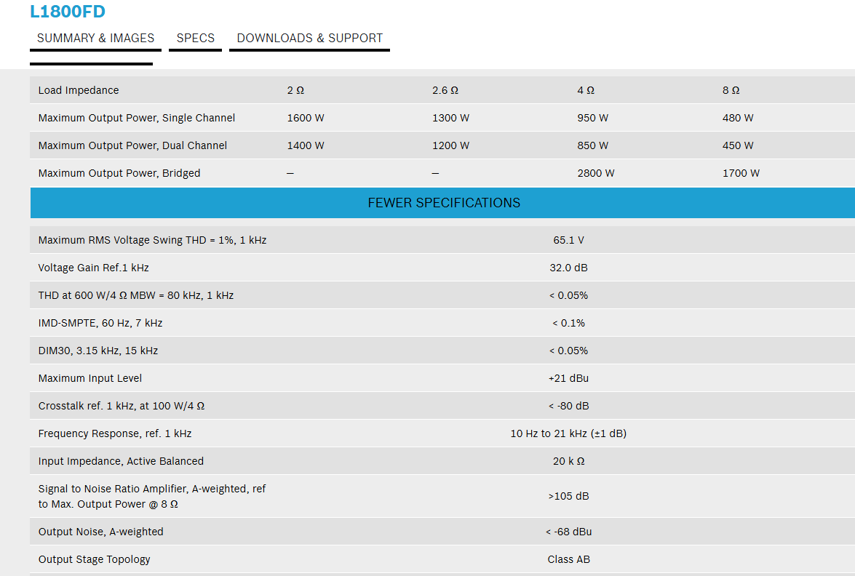The image size is (855, 576).
Task: Select the Load Impedance row label
Action: tap(79, 90)
